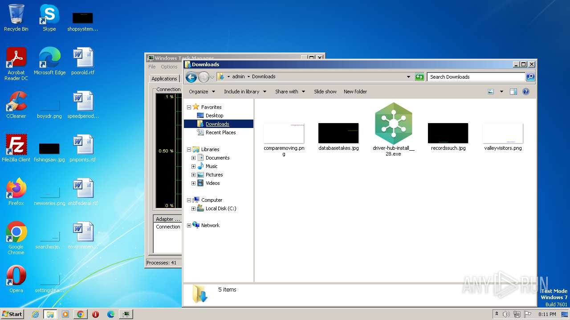Viewport: 570px width, 320px height.
Task: Select Computer in the navigation pane
Action: tap(212, 200)
